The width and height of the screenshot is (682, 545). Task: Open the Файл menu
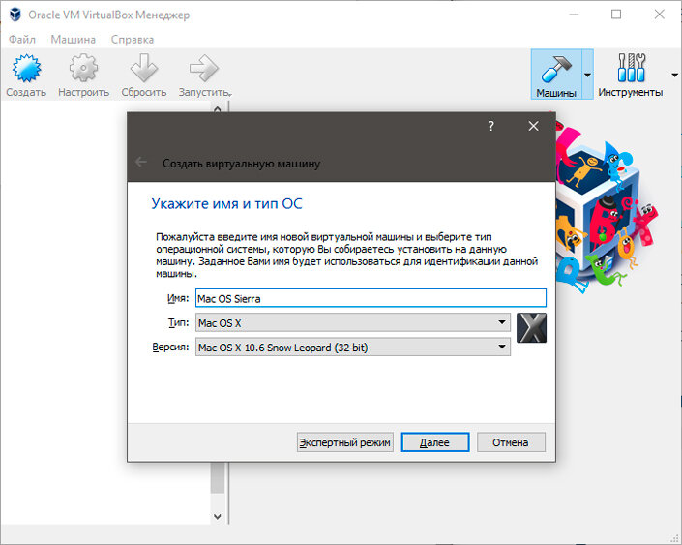coord(22,39)
